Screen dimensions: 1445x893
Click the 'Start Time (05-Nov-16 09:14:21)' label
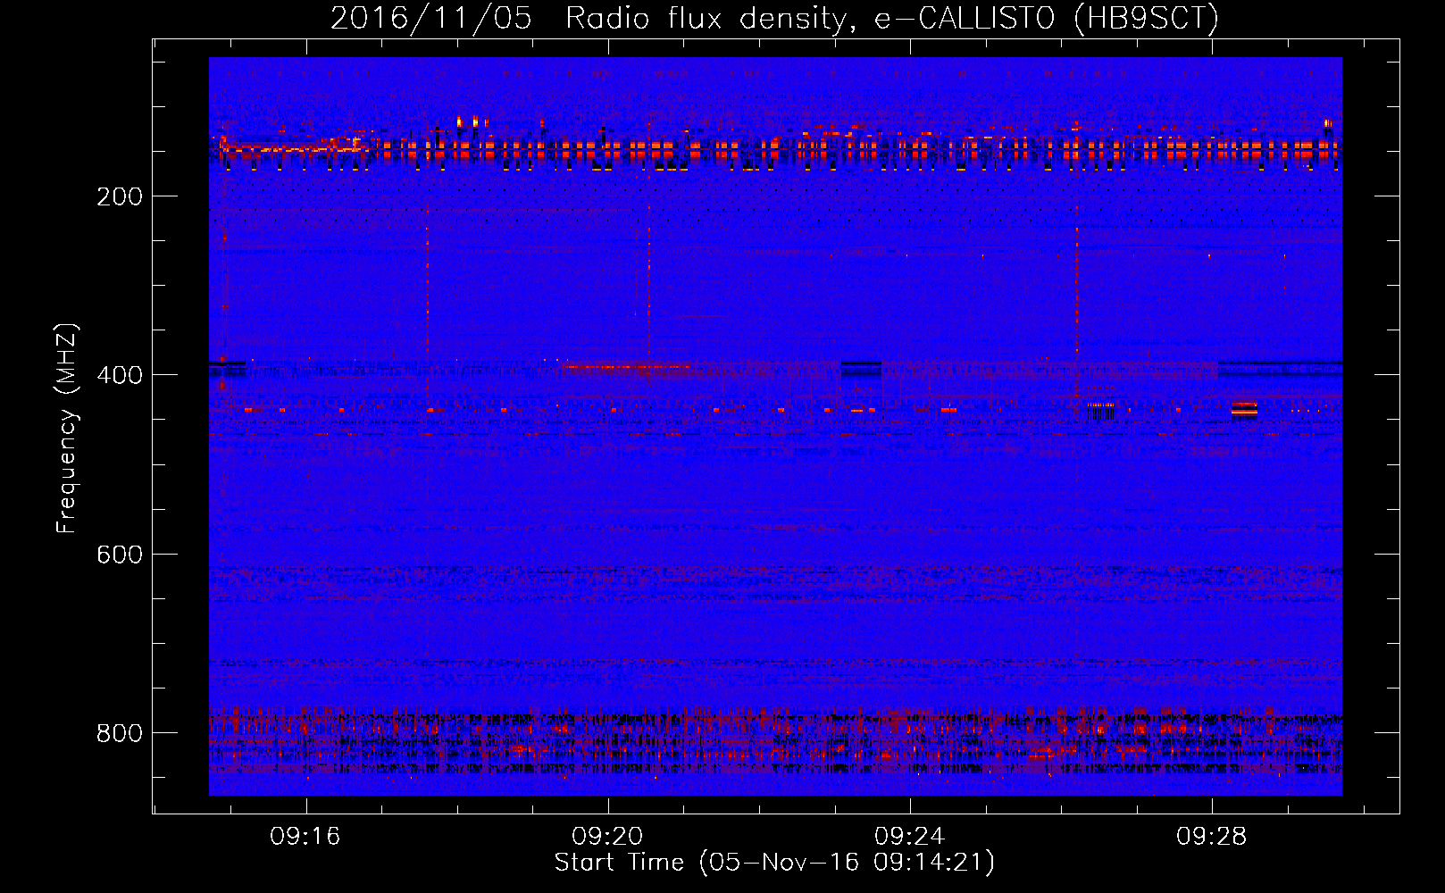pos(774,863)
